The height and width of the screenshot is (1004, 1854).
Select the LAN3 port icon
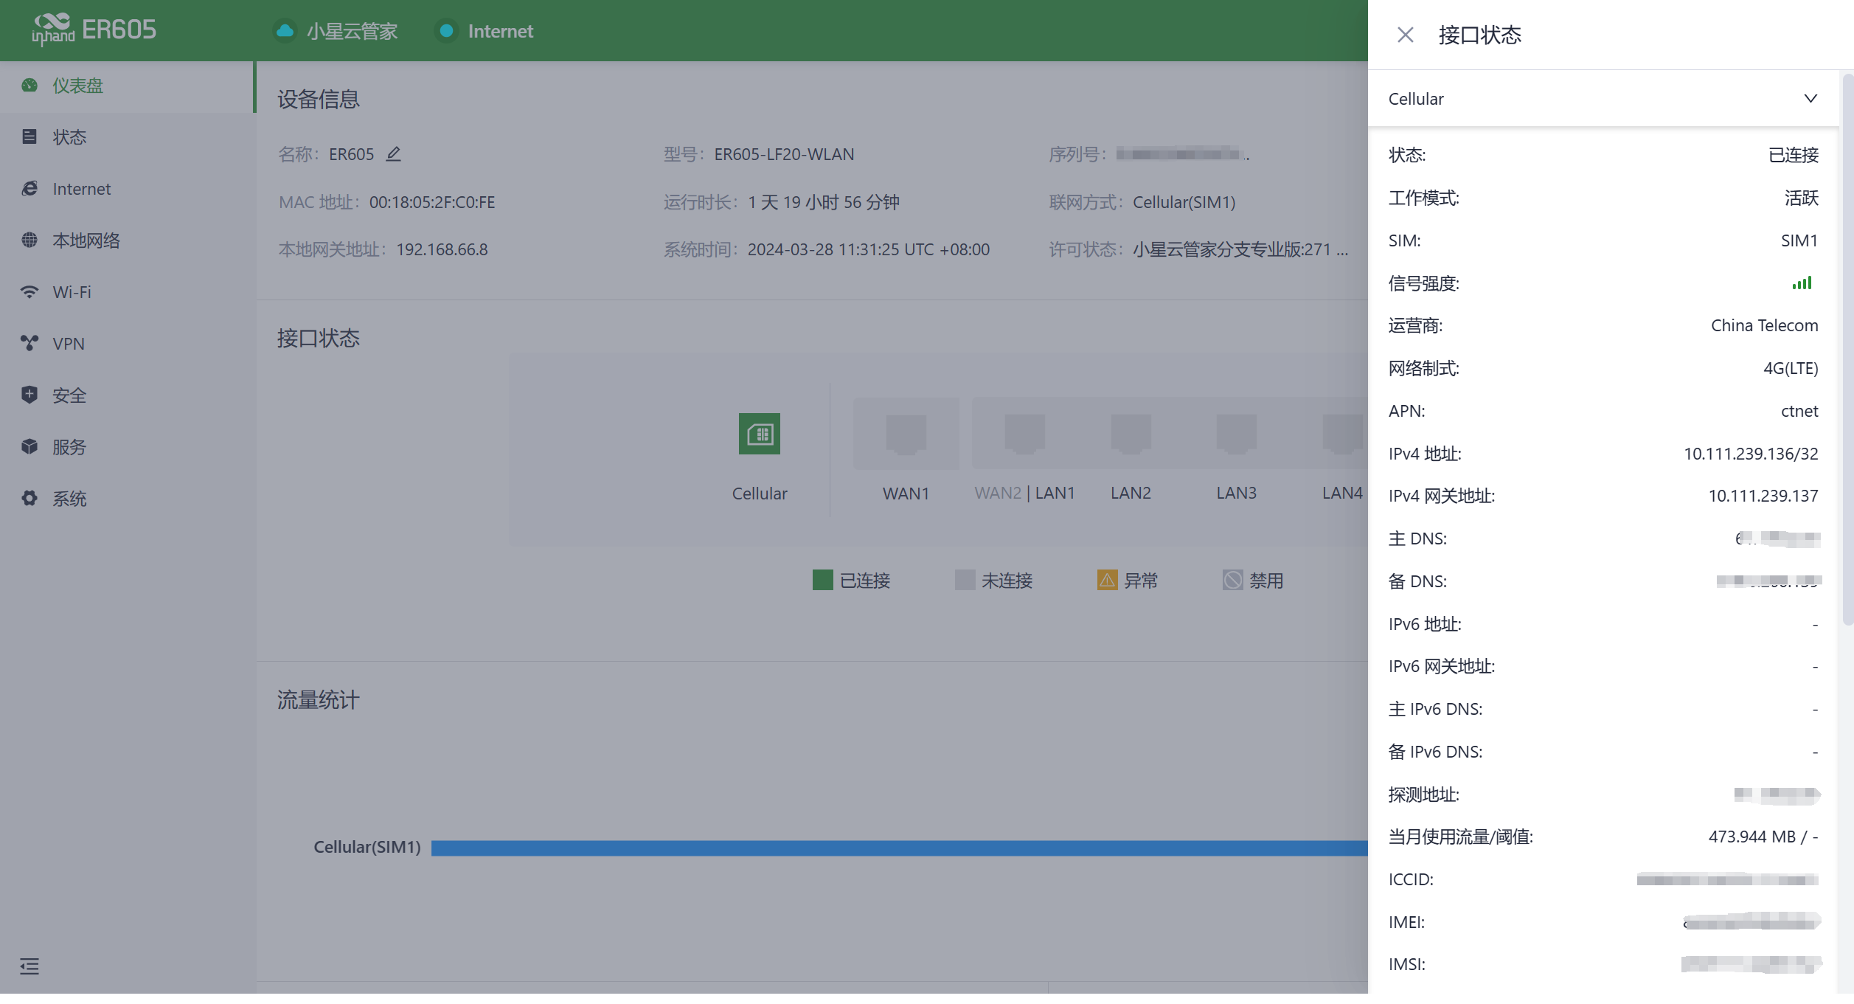[1236, 434]
